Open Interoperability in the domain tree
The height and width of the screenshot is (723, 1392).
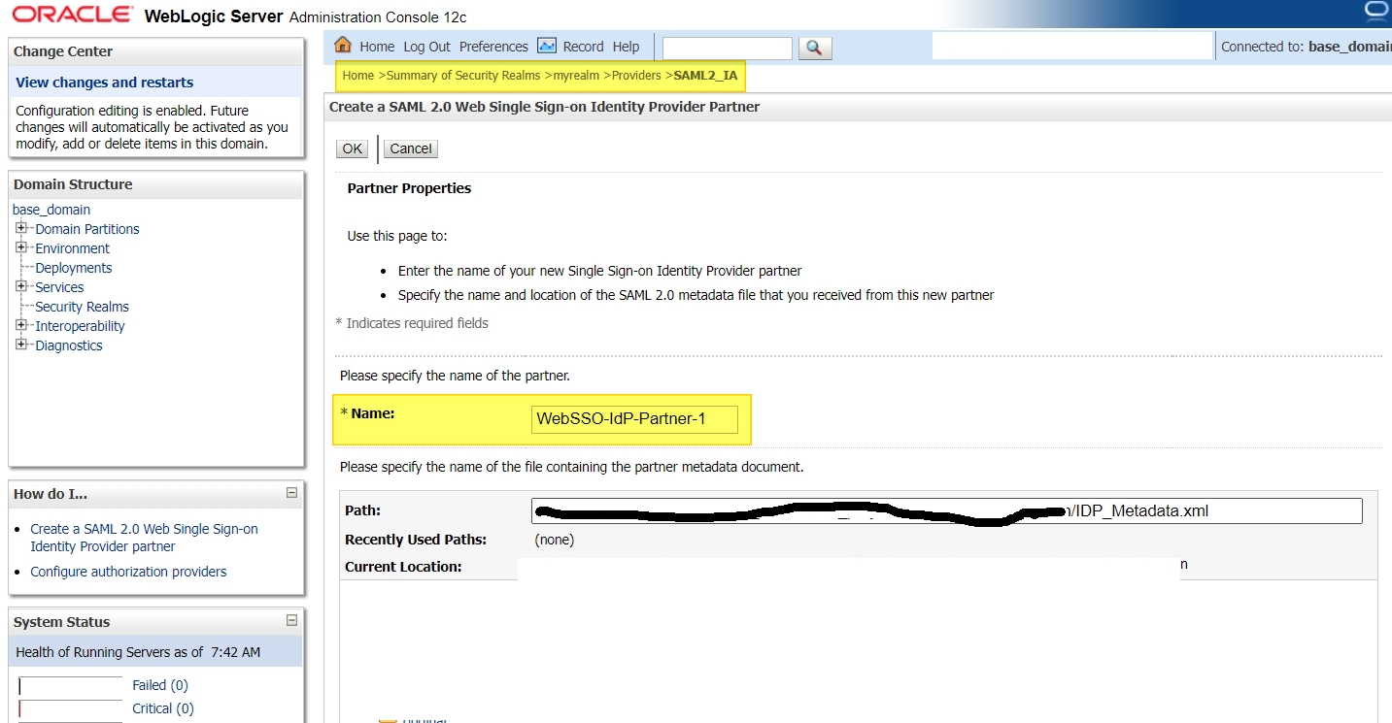80,326
